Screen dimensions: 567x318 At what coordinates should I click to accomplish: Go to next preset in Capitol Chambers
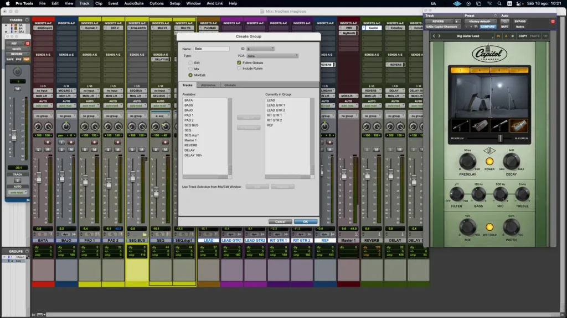[x=439, y=36]
